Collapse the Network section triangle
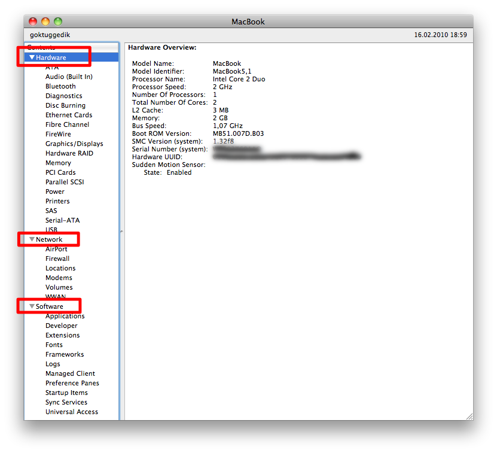This screenshot has width=497, height=453. tap(32, 239)
